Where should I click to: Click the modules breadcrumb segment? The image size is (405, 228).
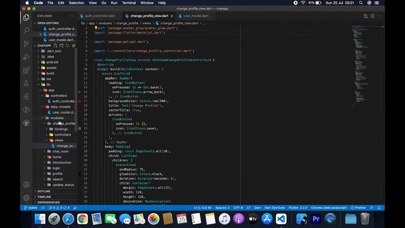(105, 23)
